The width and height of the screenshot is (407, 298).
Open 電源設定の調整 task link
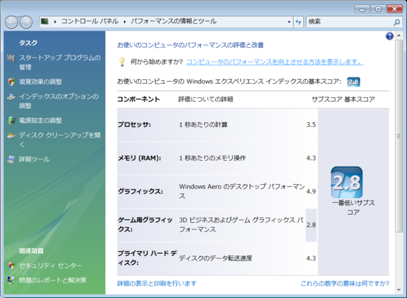pyautogui.click(x=40, y=121)
